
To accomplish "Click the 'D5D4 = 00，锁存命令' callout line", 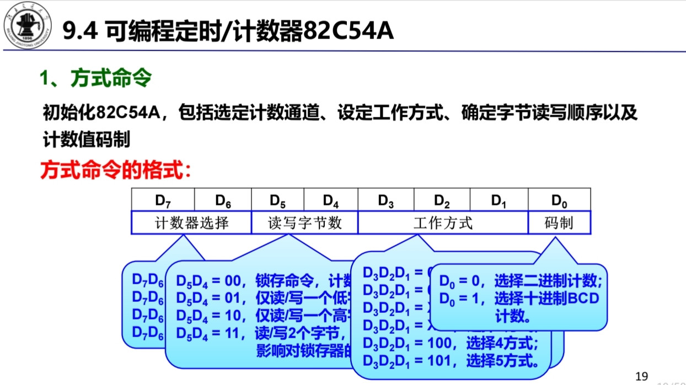I will 264,281.
